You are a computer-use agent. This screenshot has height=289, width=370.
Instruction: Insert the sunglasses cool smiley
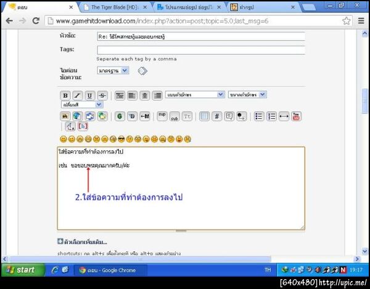pos(121,139)
